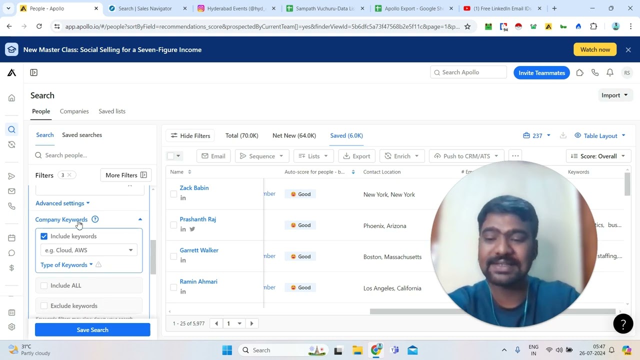Select Garrett Walker row checkbox

[x=173, y=256]
